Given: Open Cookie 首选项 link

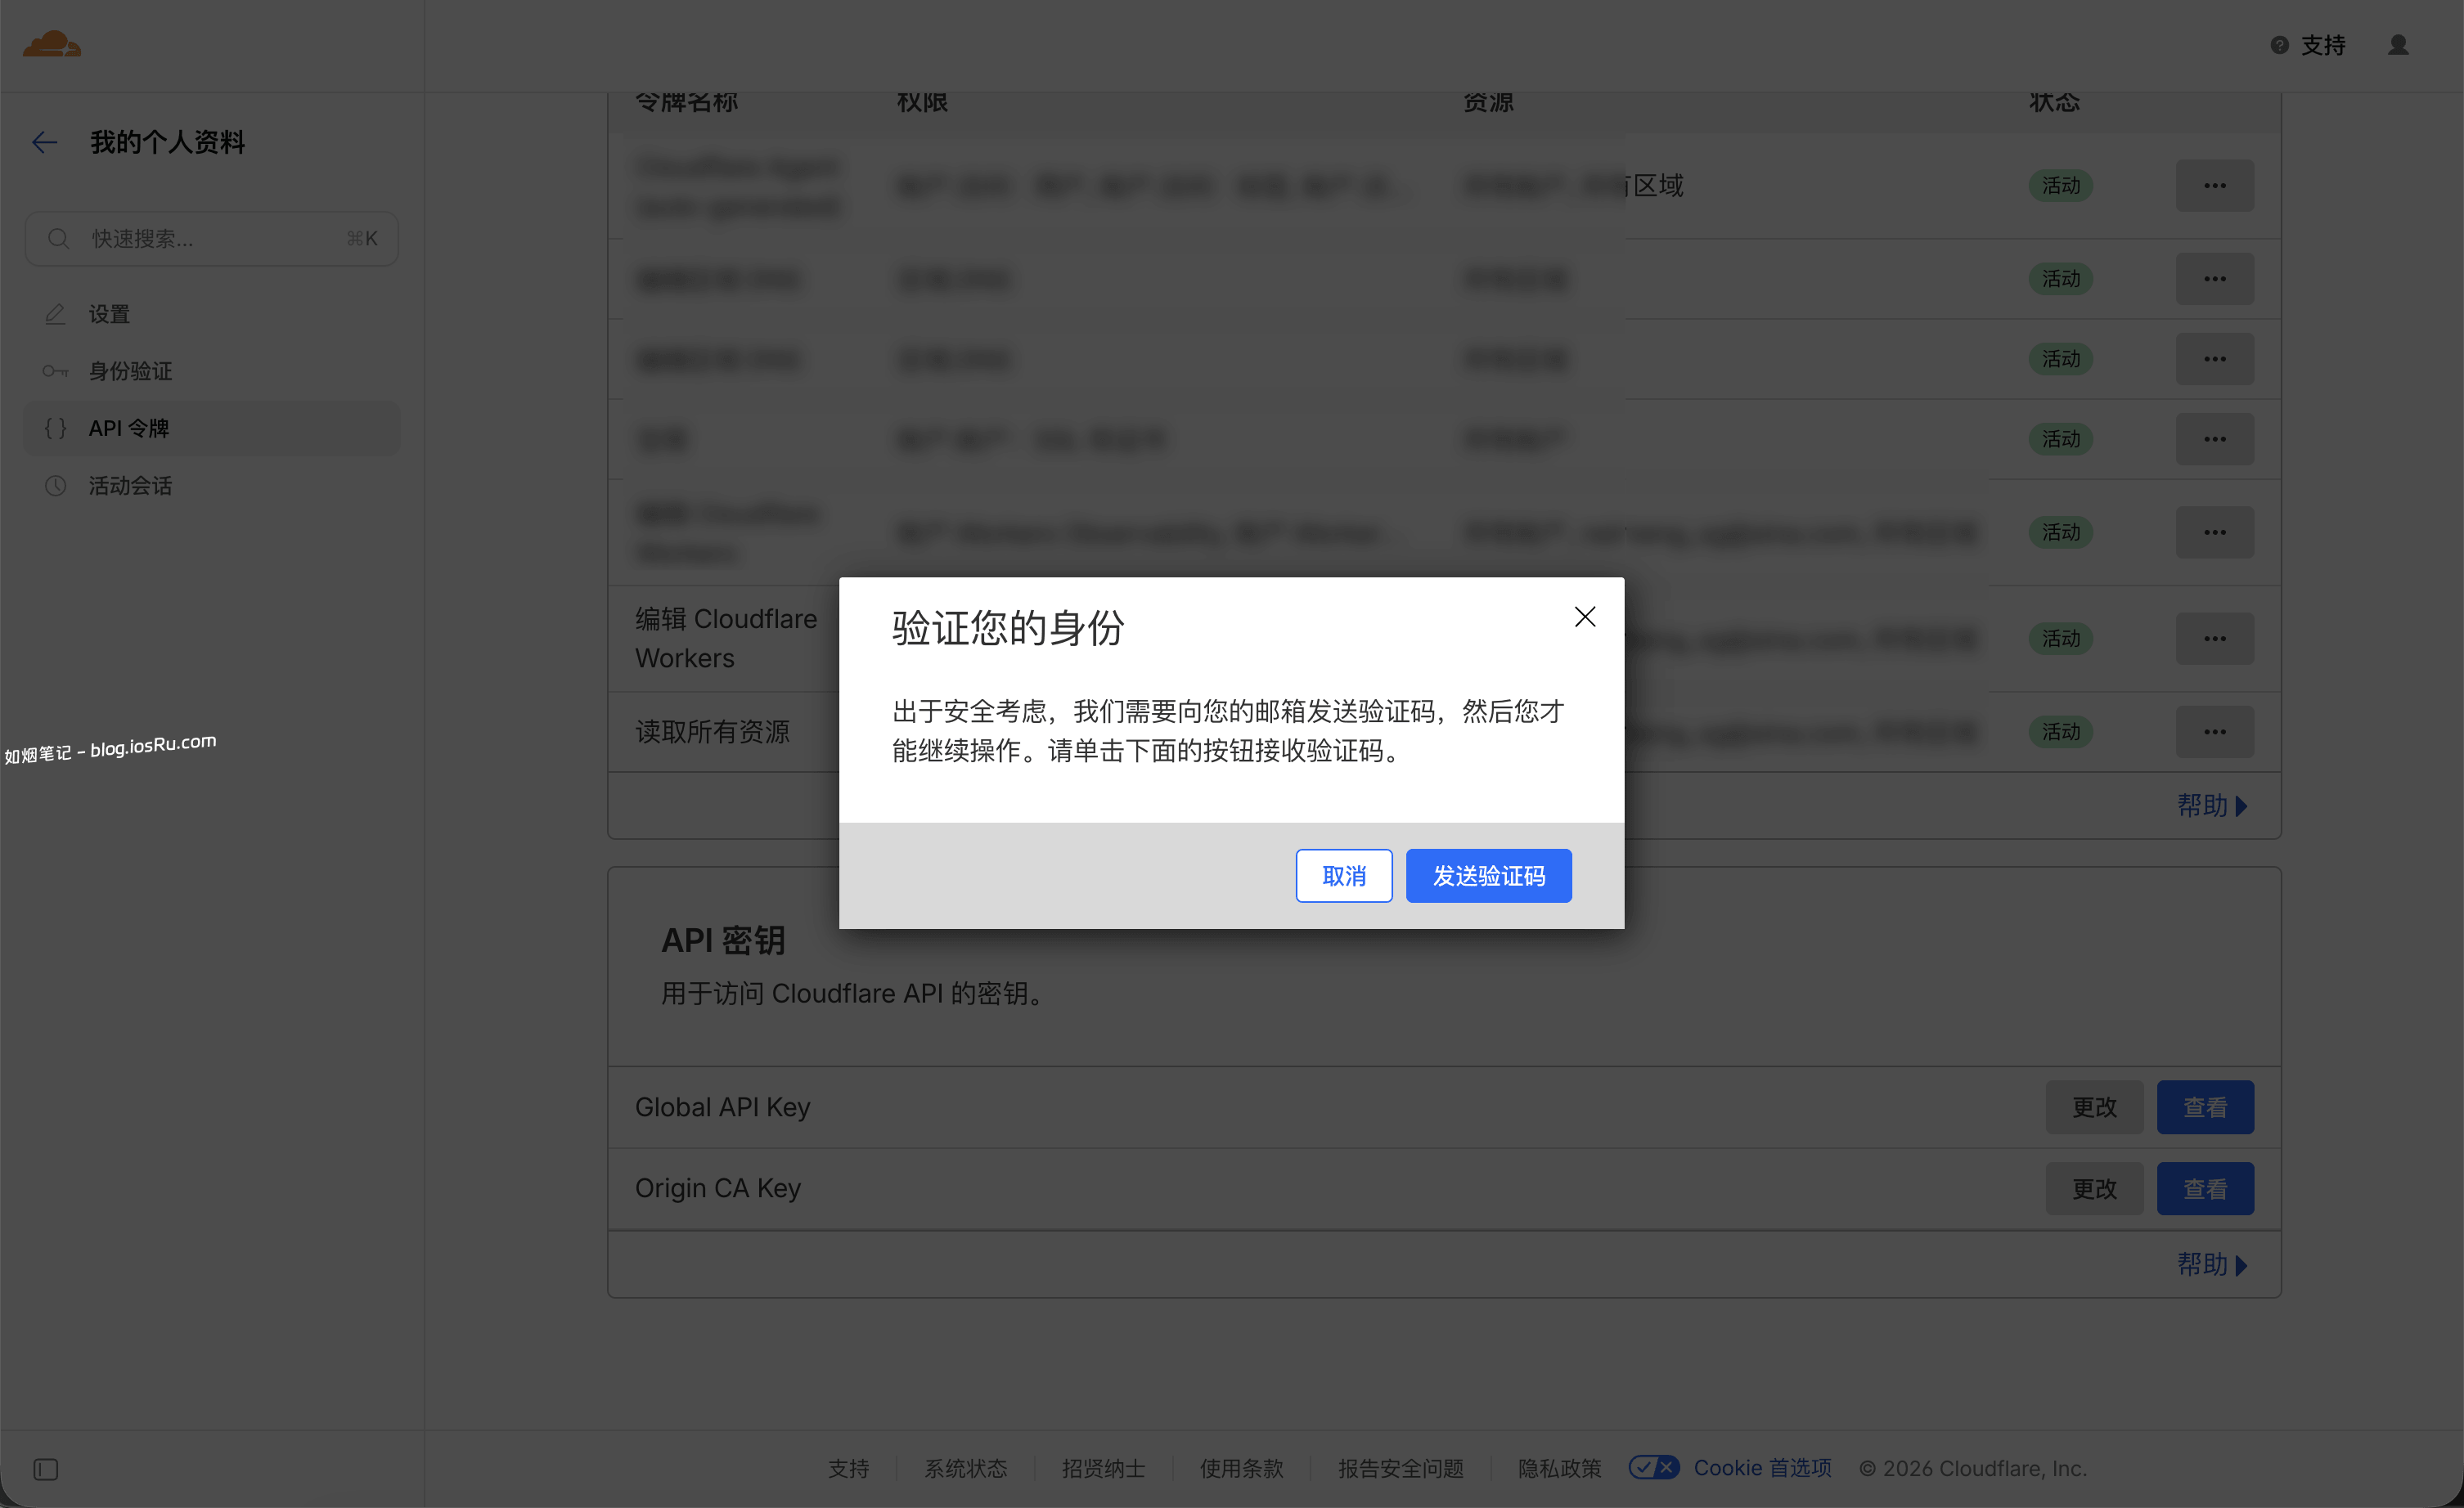Looking at the screenshot, I should tap(1762, 1468).
